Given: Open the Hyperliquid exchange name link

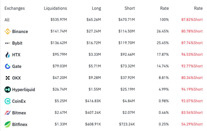Looking at the screenshot, I should pyautogui.click(x=23, y=89).
